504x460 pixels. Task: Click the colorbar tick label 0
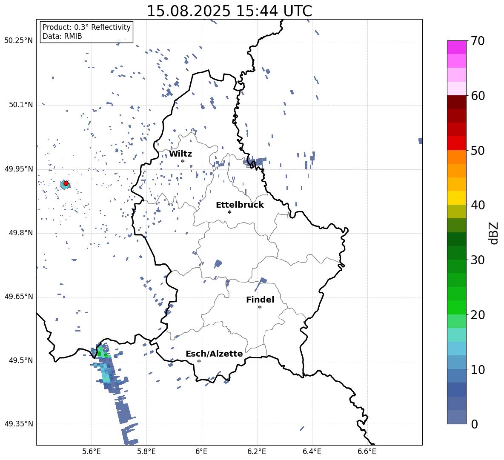pos(474,424)
